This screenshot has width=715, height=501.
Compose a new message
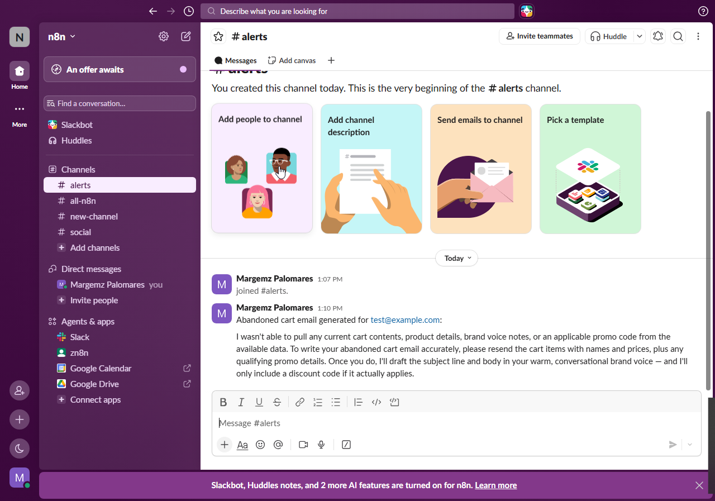point(186,36)
